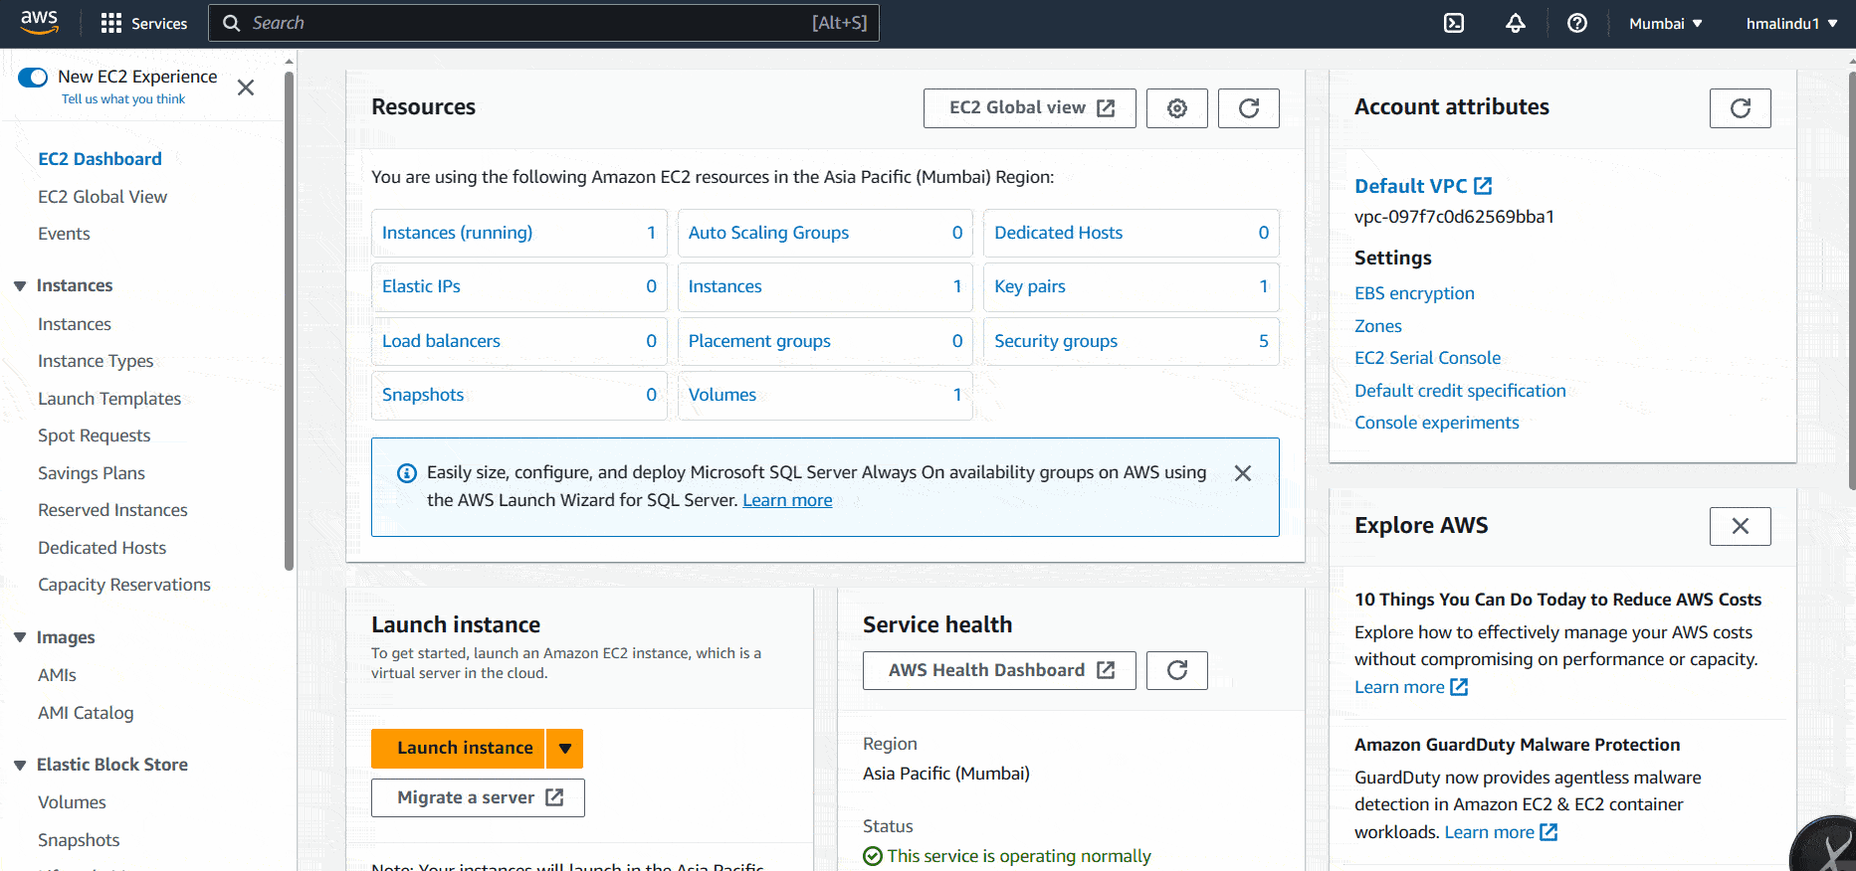Open Capacity Reservations in sidebar
Viewport: 1856px width, 871px height.
pyautogui.click(x=124, y=585)
